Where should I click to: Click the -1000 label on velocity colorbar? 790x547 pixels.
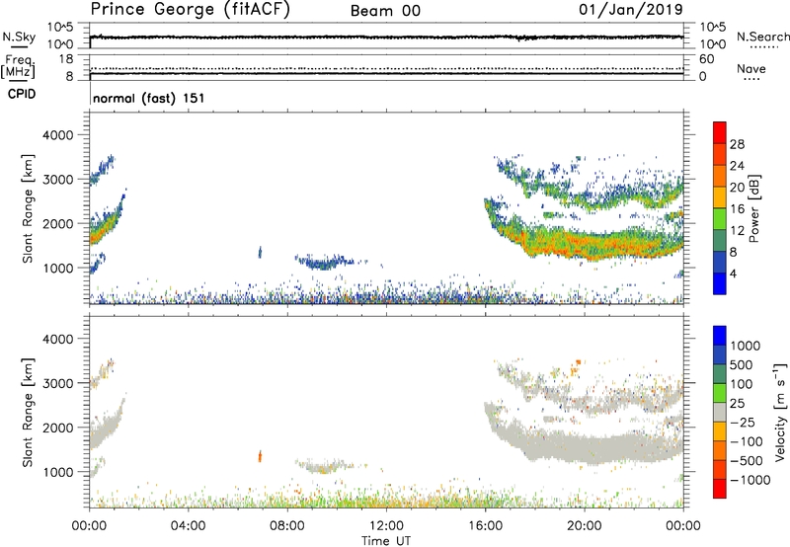(750, 480)
